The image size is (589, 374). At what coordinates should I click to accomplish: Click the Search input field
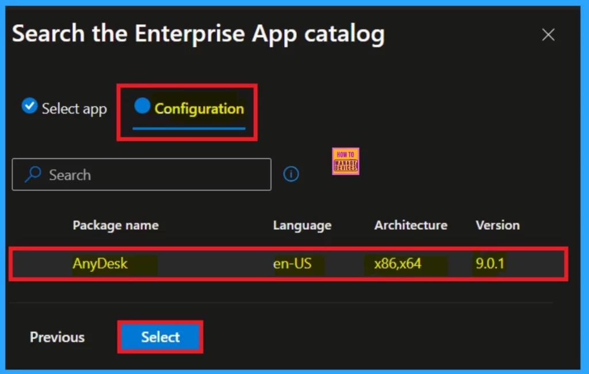coord(141,175)
